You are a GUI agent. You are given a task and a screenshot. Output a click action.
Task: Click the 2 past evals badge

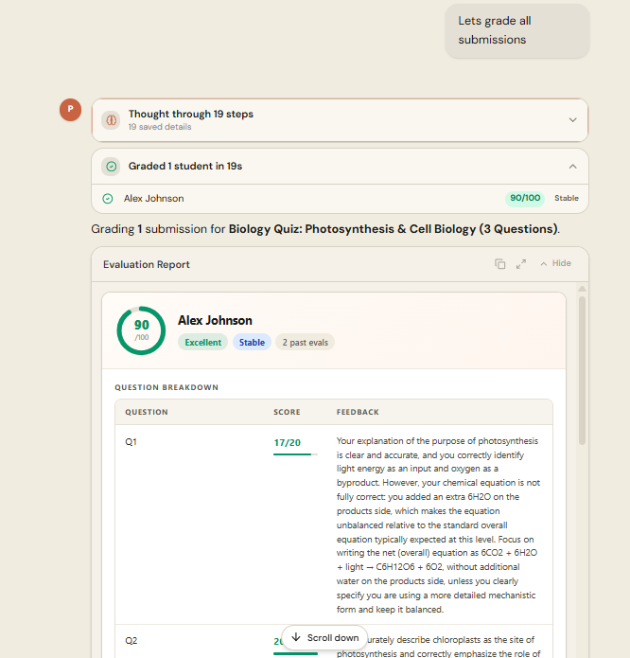tap(305, 343)
